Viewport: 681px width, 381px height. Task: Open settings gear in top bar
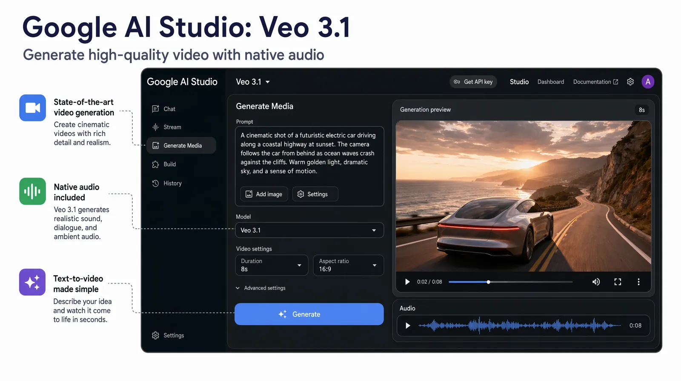click(x=630, y=82)
